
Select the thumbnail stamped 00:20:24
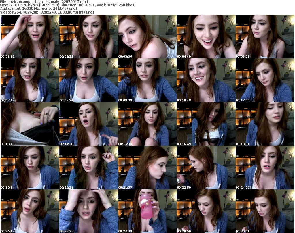coord(89,167)
